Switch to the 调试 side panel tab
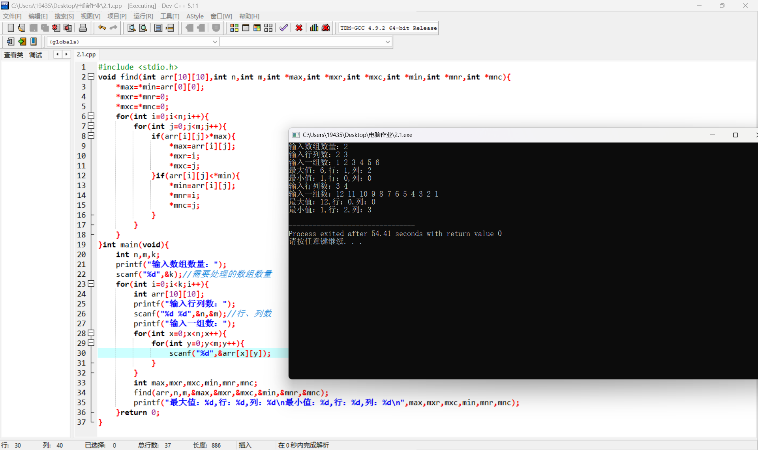 tap(36, 55)
